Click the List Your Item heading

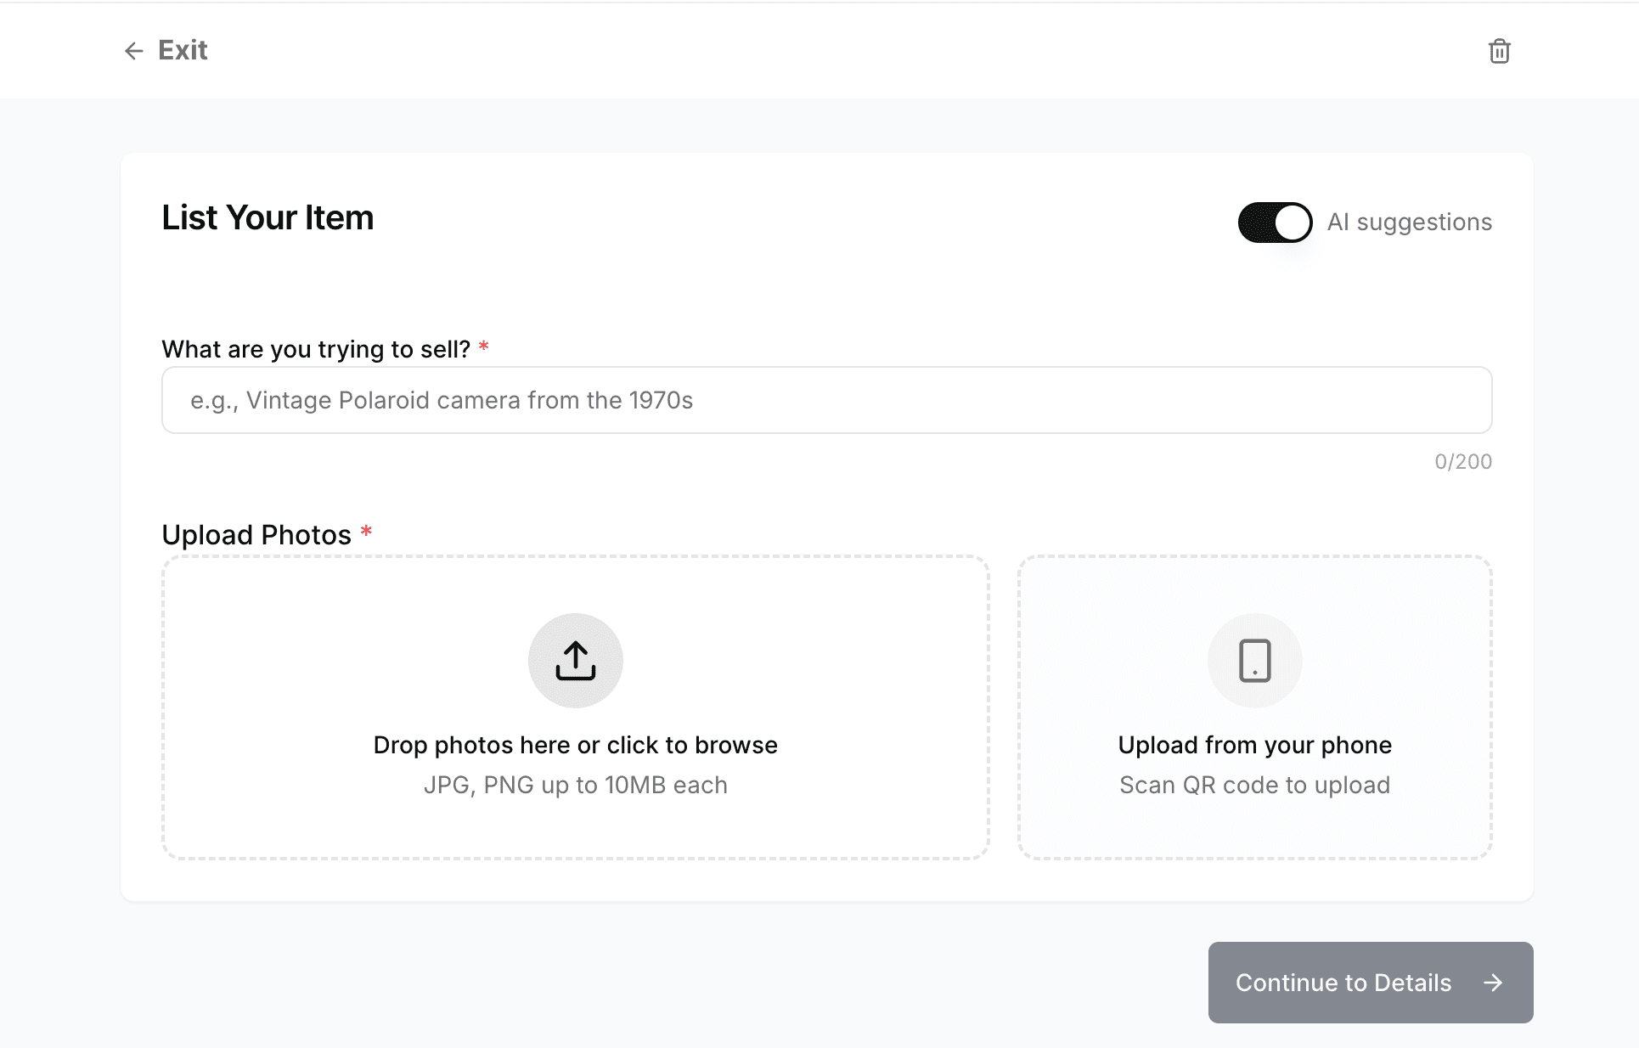[x=268, y=218]
